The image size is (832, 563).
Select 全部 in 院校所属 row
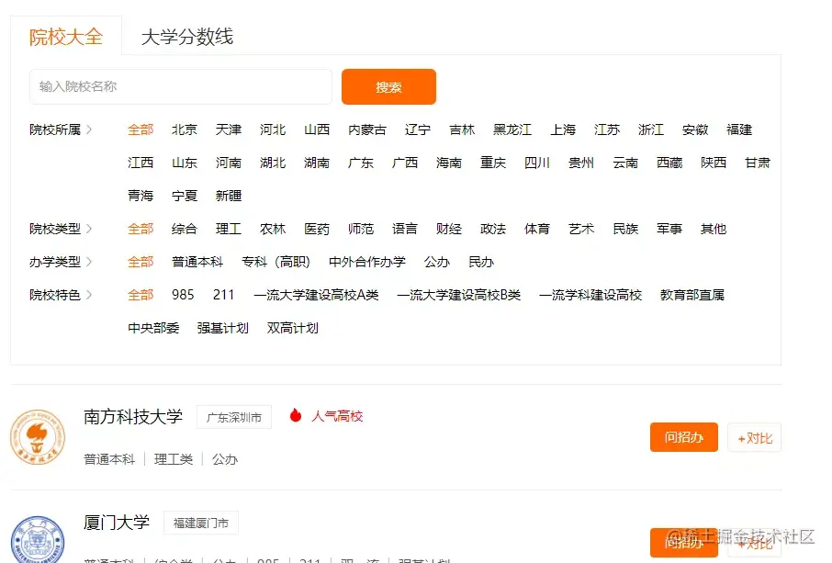point(141,129)
